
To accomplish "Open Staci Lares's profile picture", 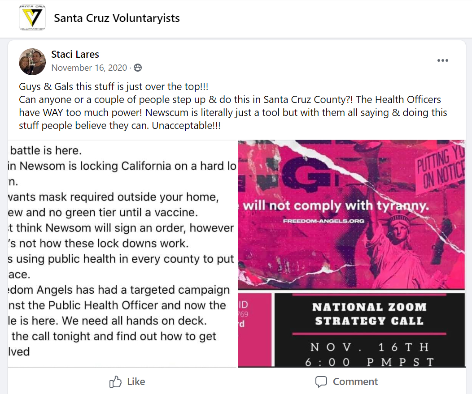I will point(32,61).
